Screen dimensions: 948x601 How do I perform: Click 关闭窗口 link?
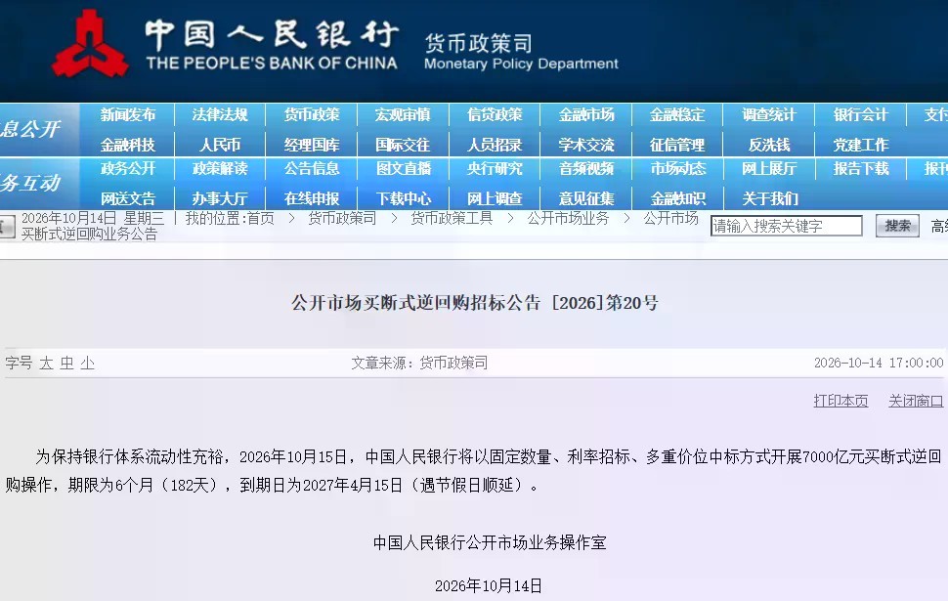916,401
